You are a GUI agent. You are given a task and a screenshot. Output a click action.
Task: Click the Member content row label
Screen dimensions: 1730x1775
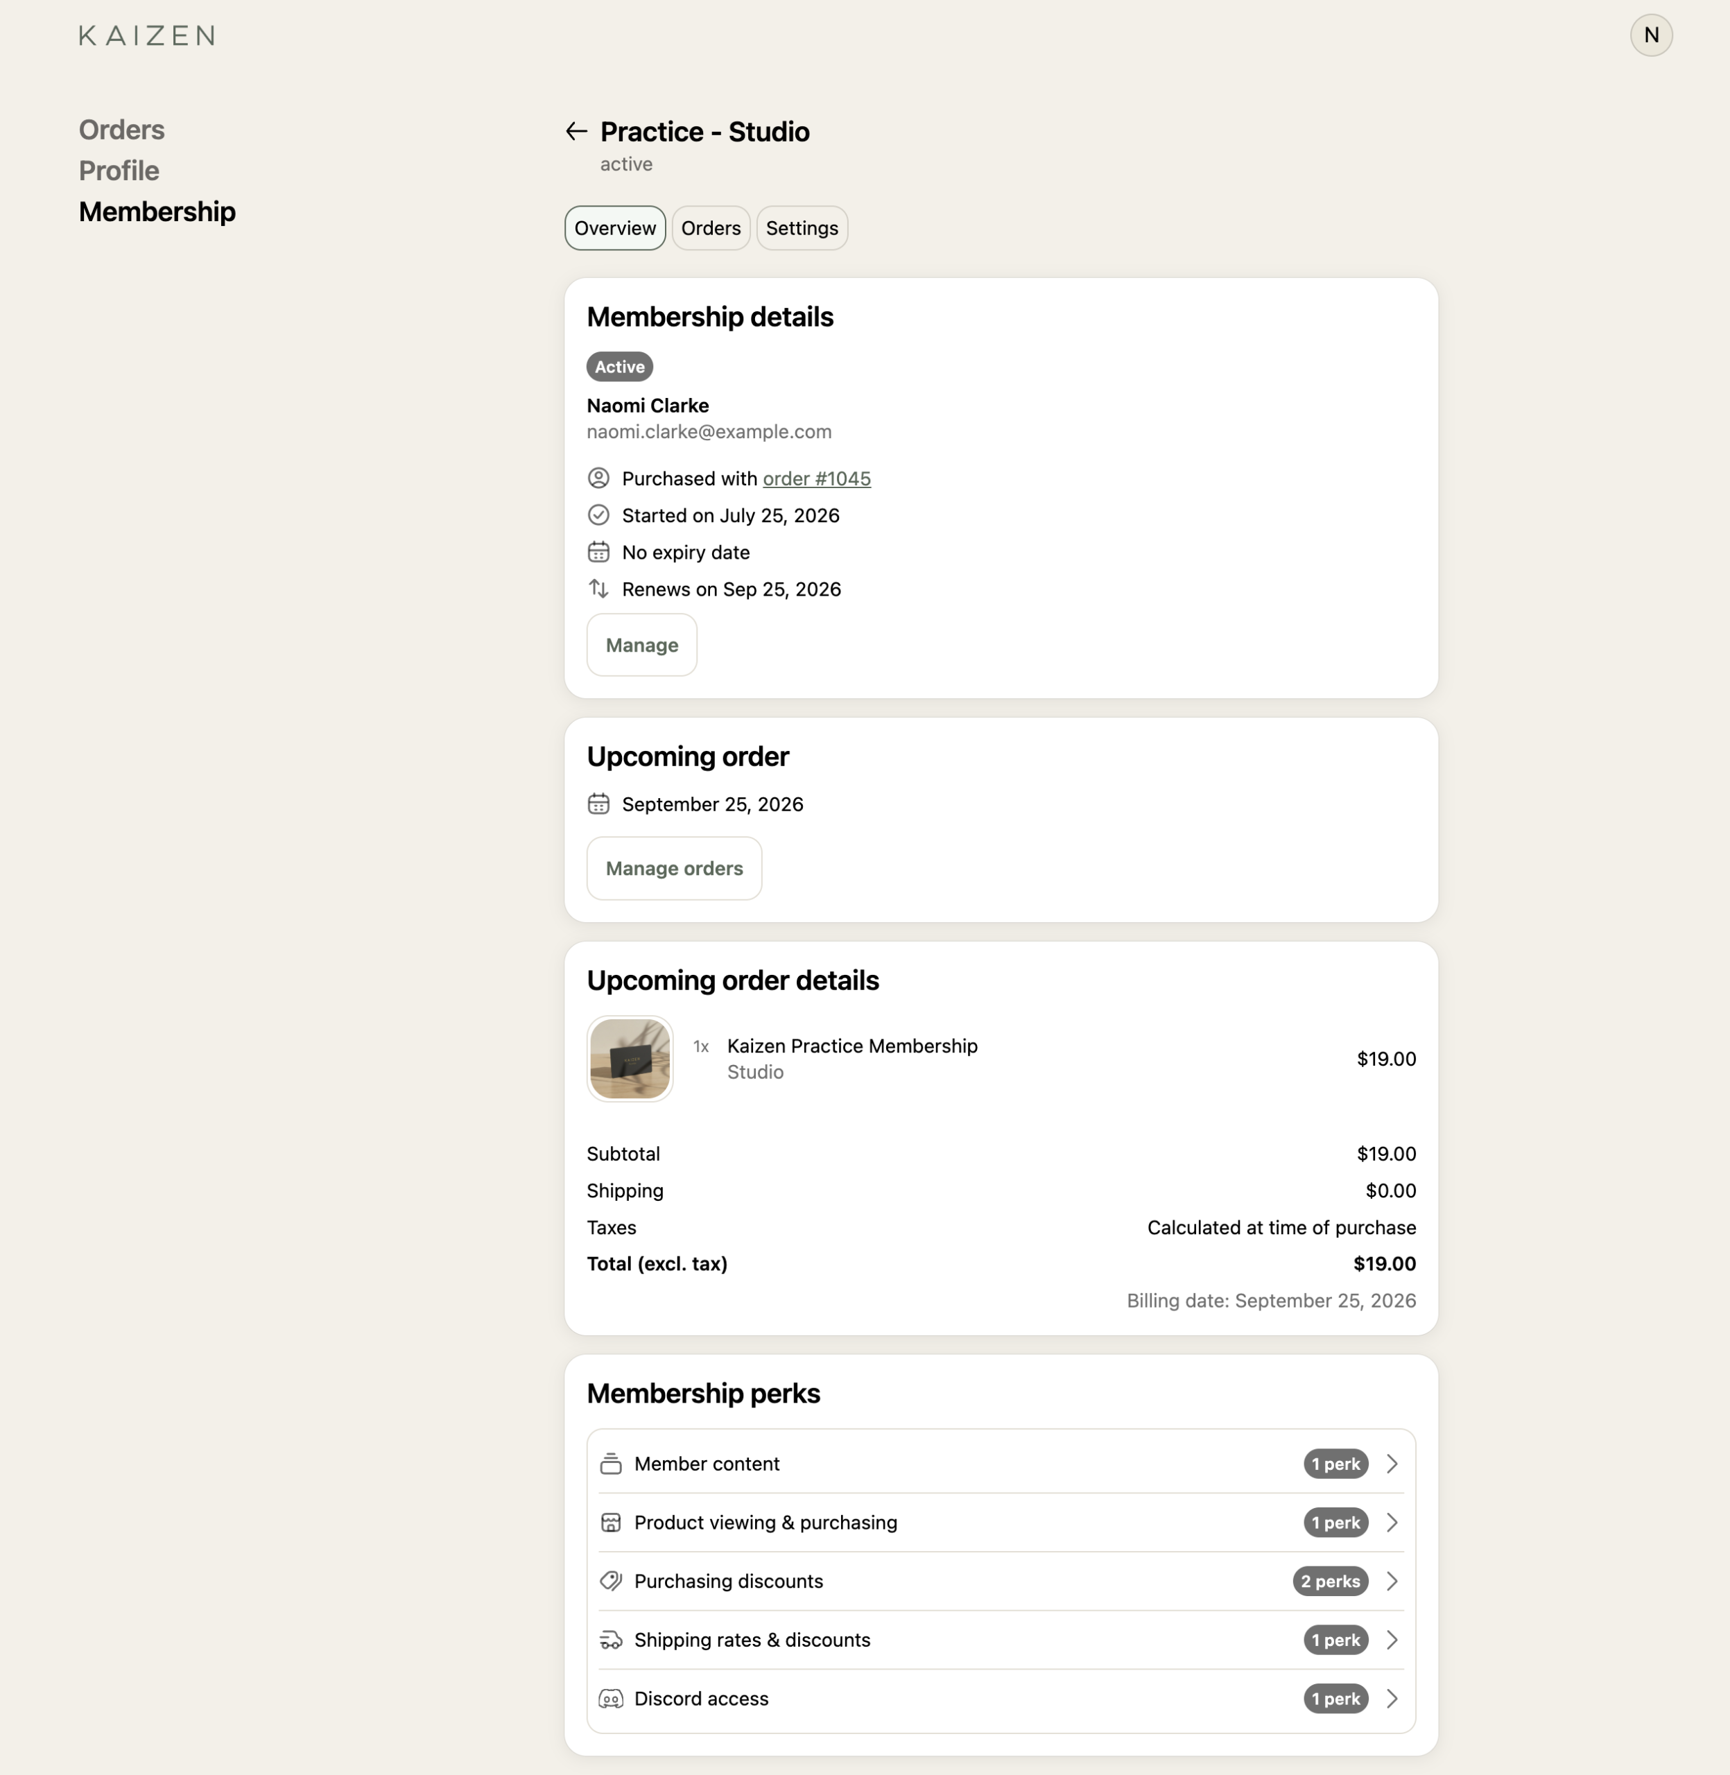pos(706,1464)
